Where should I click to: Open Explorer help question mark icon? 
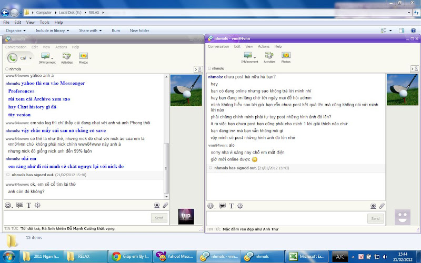[x=414, y=31]
